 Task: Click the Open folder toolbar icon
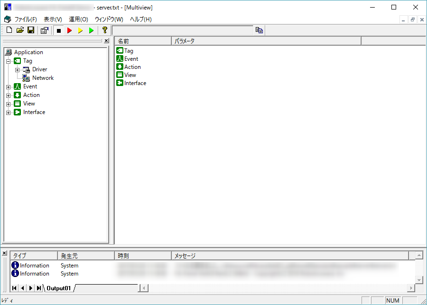coord(20,30)
